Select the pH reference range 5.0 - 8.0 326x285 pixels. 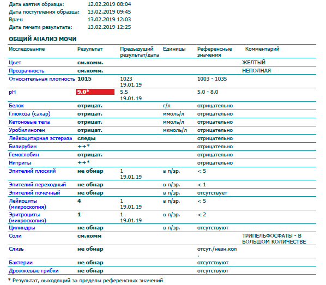point(208,92)
